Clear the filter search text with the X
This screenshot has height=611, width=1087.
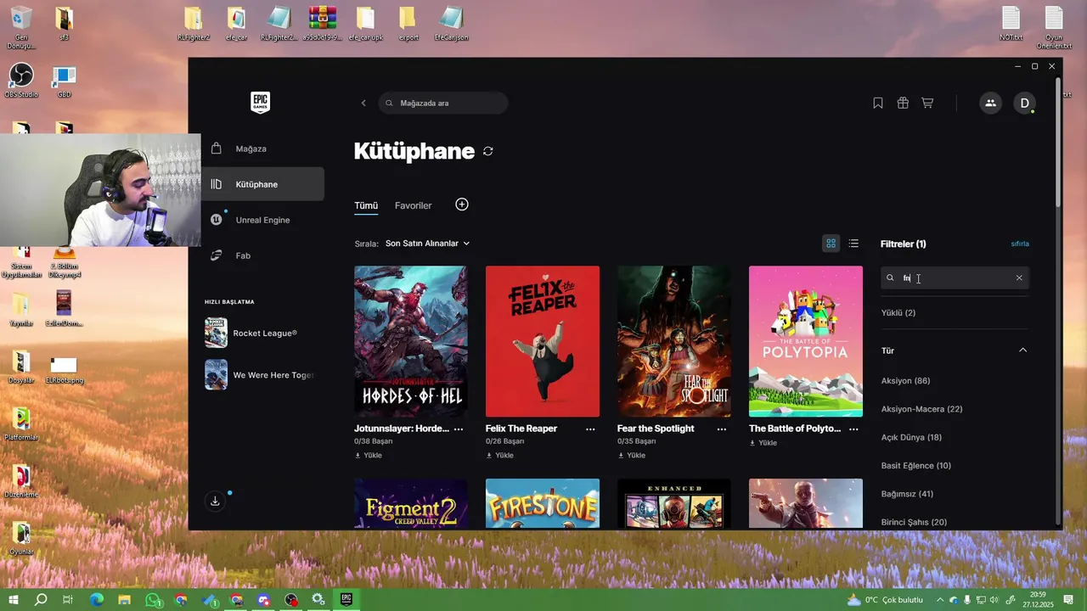pos(1019,277)
